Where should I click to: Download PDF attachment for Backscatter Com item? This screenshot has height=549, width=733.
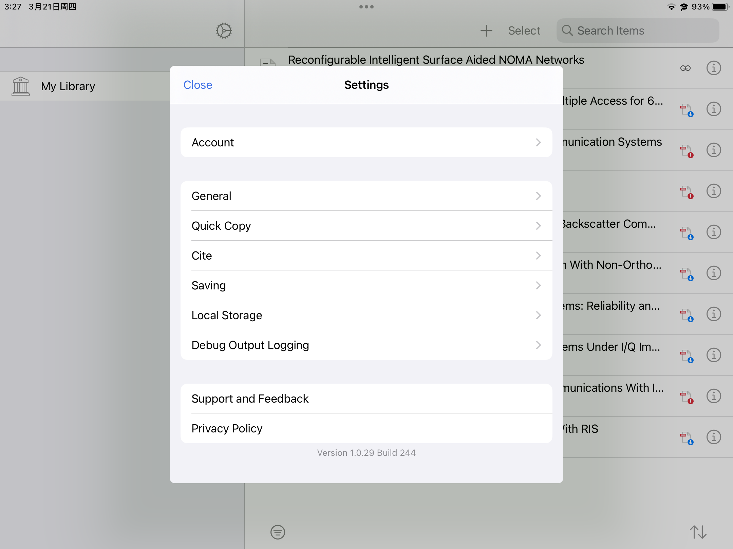coord(687,233)
